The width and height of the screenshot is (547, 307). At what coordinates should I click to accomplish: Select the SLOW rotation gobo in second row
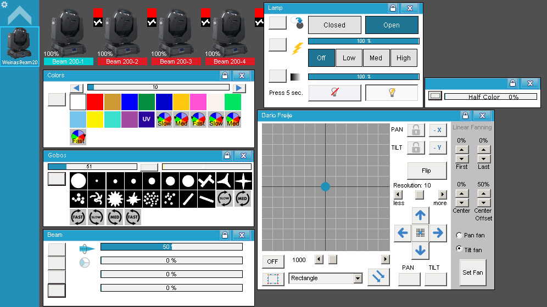[224, 199]
